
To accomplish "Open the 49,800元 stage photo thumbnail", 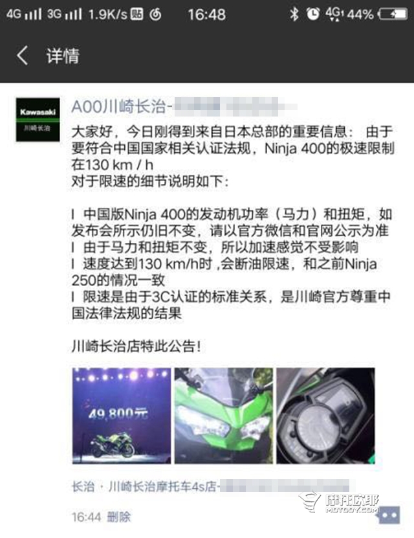I will coord(122,416).
